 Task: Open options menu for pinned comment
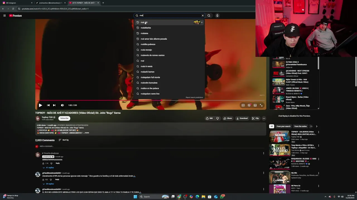coord(264,153)
